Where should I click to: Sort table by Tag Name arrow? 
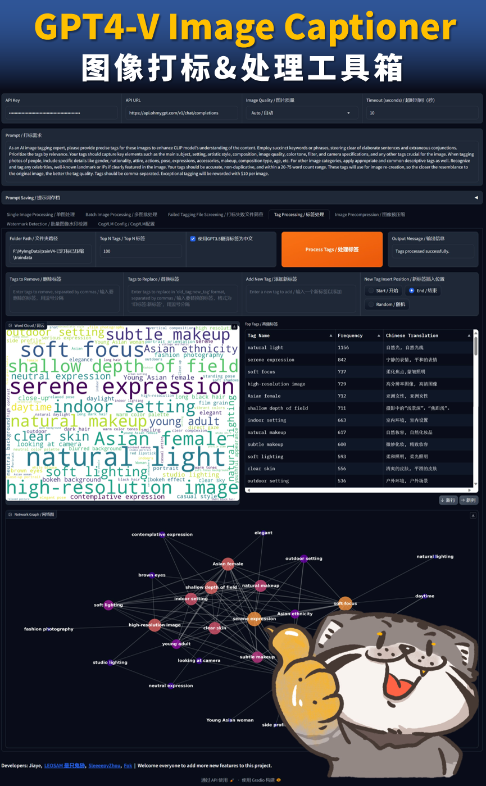(x=330, y=335)
